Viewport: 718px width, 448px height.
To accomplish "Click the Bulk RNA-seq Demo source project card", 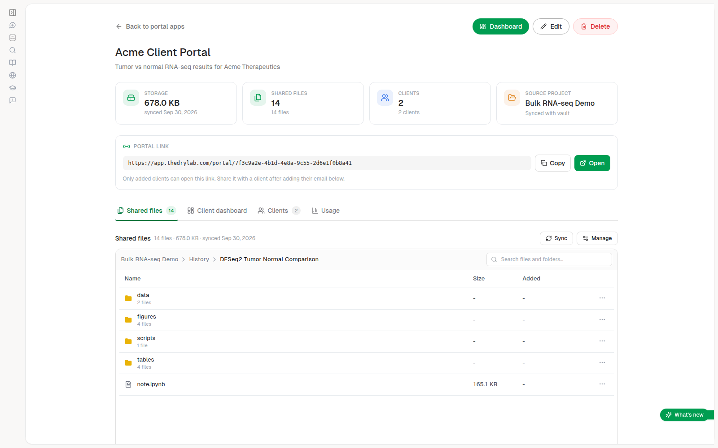I will click(x=557, y=103).
